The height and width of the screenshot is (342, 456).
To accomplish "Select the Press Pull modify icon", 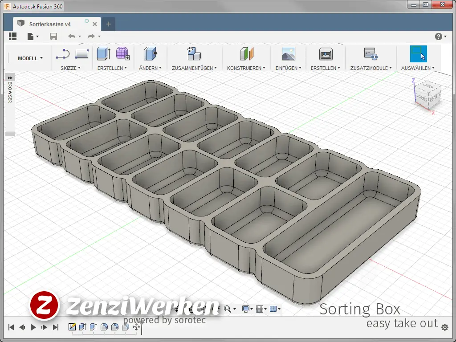I will 151,53.
